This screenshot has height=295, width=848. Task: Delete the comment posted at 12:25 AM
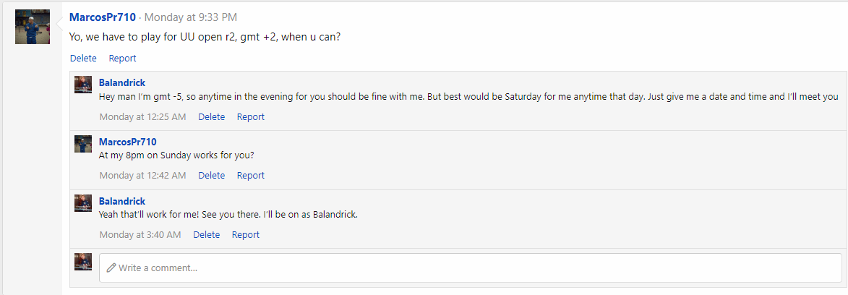pyautogui.click(x=211, y=116)
